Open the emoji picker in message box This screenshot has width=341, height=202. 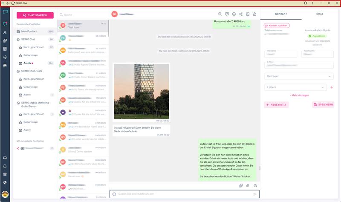coord(114,194)
